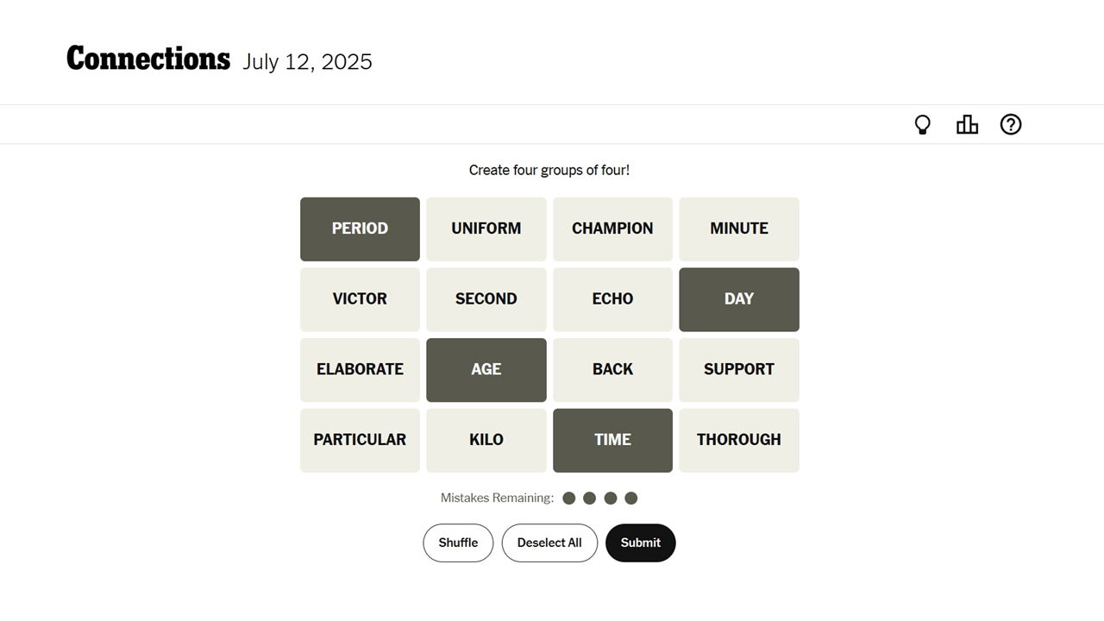Open the help question mark icon
This screenshot has height=621, width=1104.
click(x=1011, y=125)
